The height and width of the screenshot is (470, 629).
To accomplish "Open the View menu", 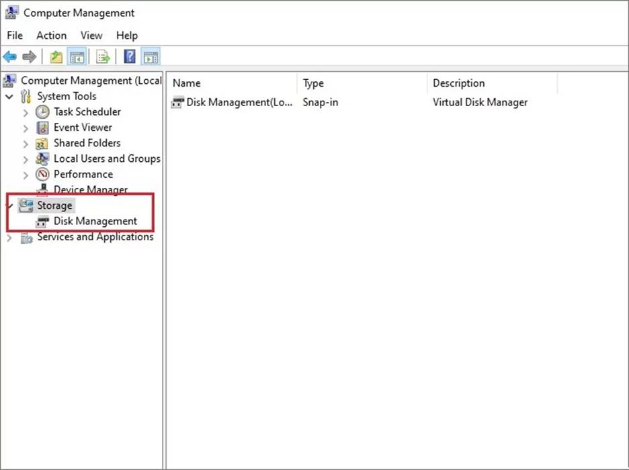I will click(x=91, y=36).
